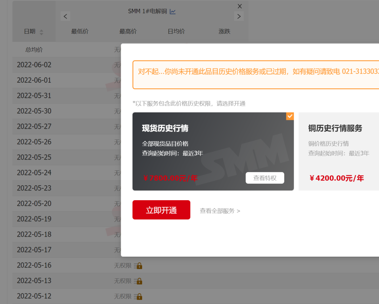Click the lock icon on the 2022-05-16 row

point(138,266)
